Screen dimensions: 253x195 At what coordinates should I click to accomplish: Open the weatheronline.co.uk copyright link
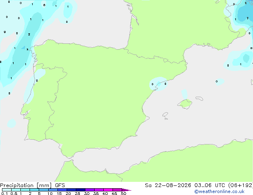[x=219, y=191]
